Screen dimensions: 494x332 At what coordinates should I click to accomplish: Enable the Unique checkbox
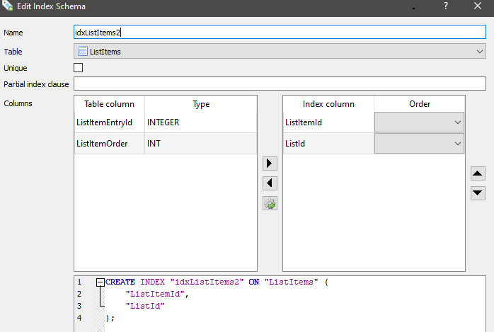pyautogui.click(x=79, y=67)
